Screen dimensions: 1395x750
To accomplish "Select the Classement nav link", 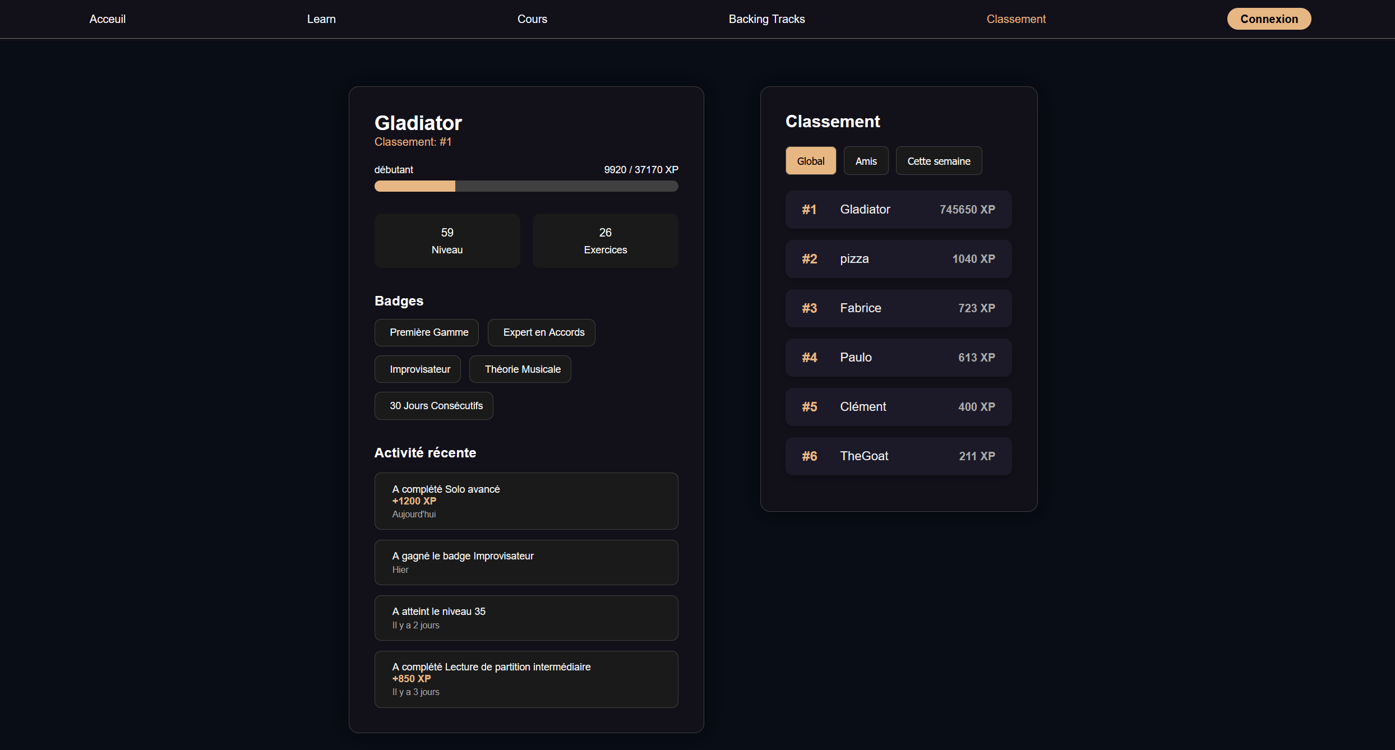I will [1016, 19].
